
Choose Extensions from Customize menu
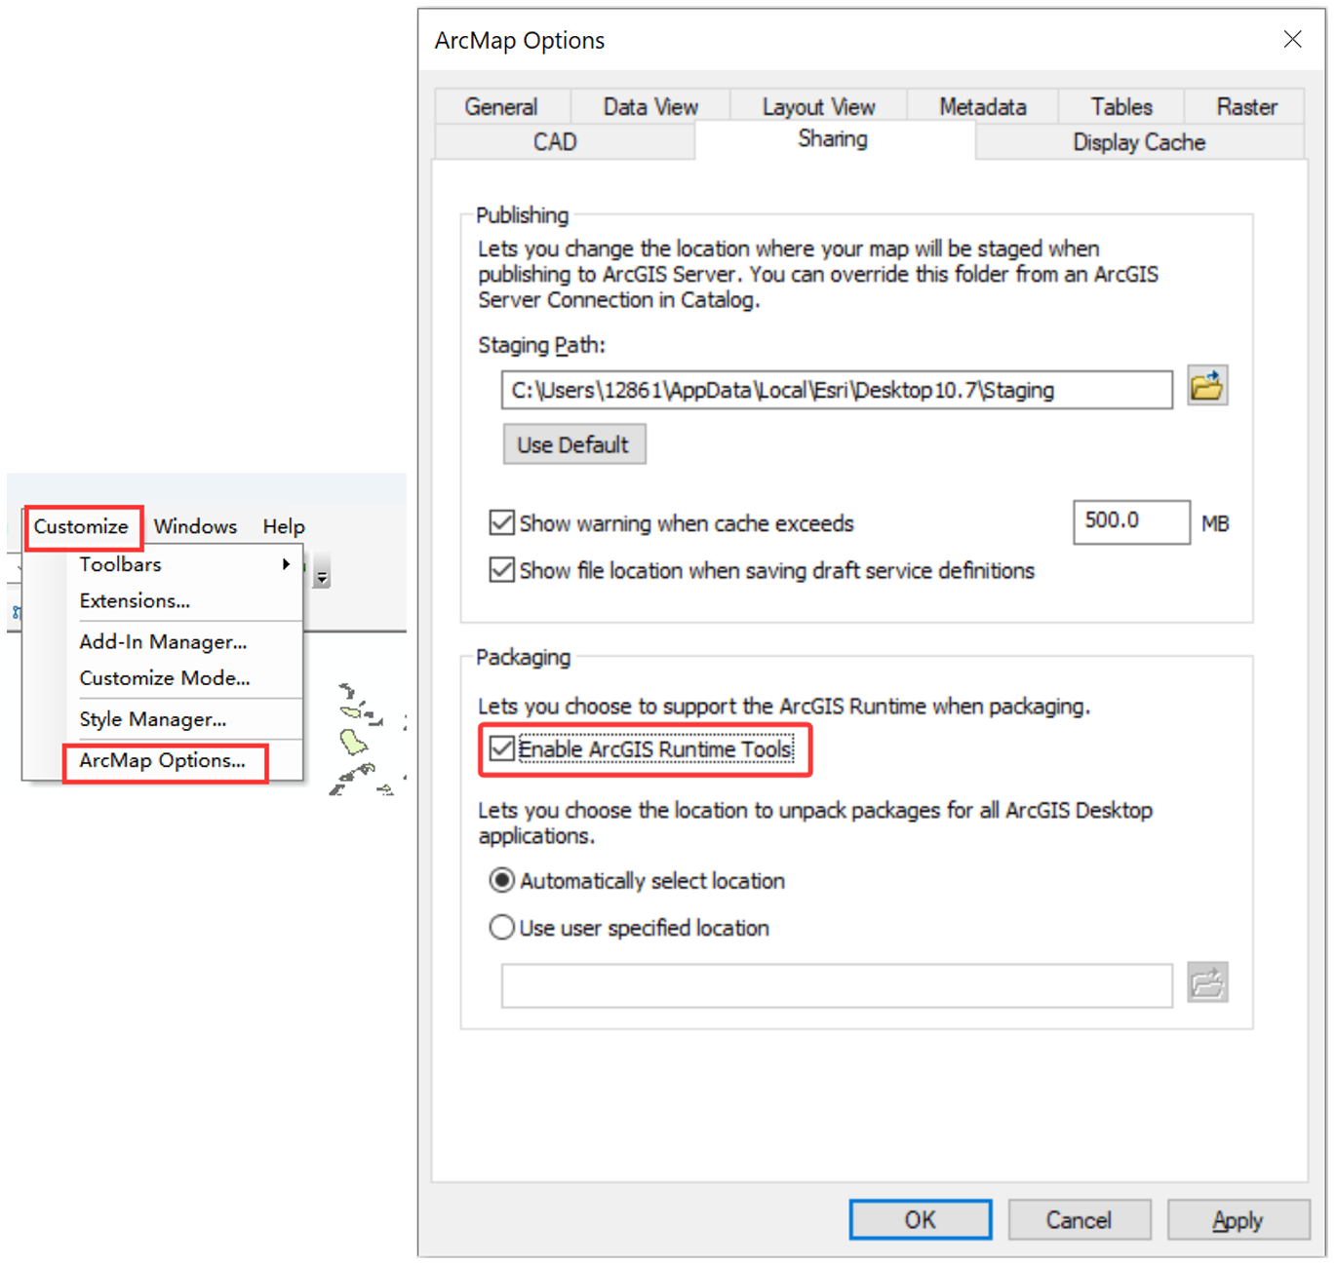click(x=135, y=601)
